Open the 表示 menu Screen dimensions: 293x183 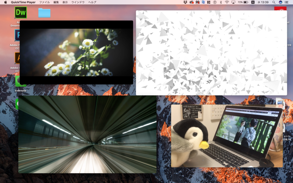point(65,2)
